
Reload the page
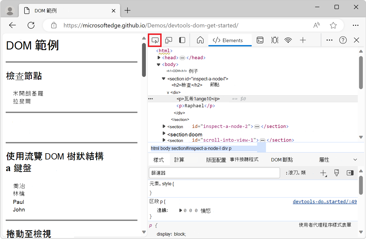(31, 25)
